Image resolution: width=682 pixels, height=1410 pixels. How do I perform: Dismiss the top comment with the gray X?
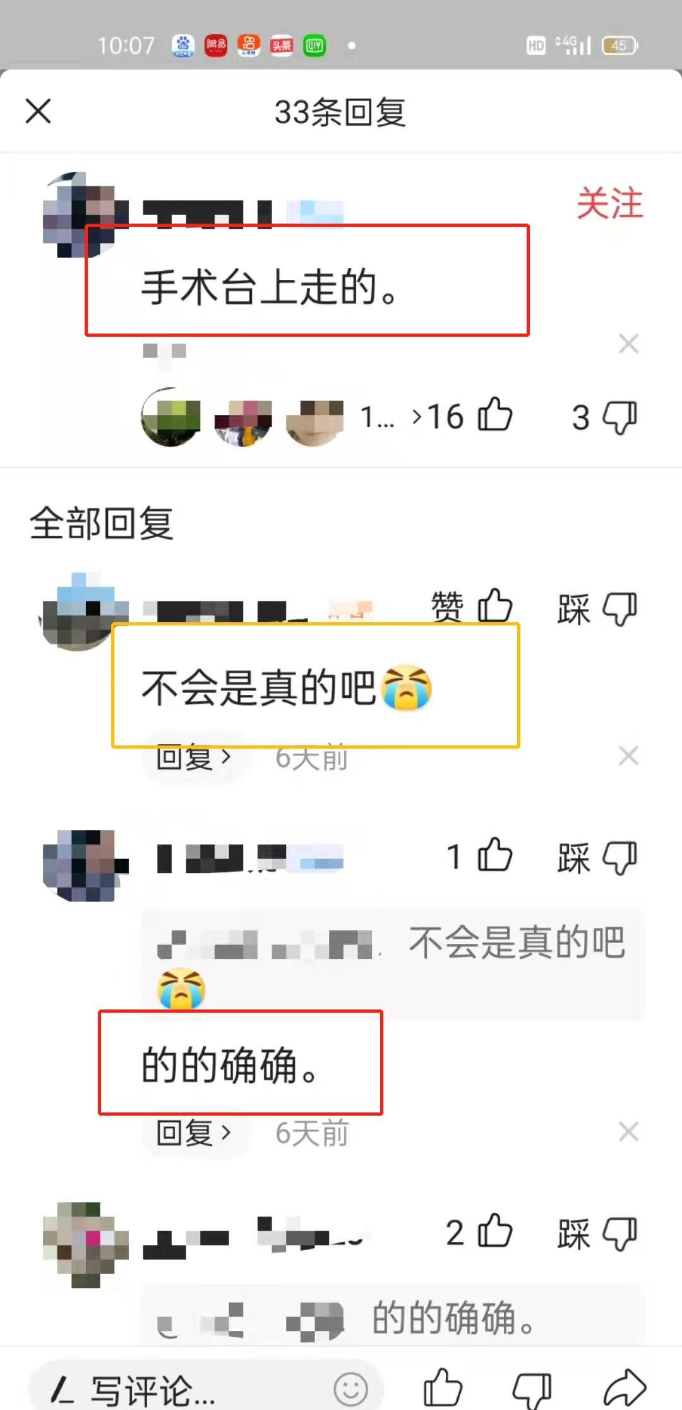(628, 344)
